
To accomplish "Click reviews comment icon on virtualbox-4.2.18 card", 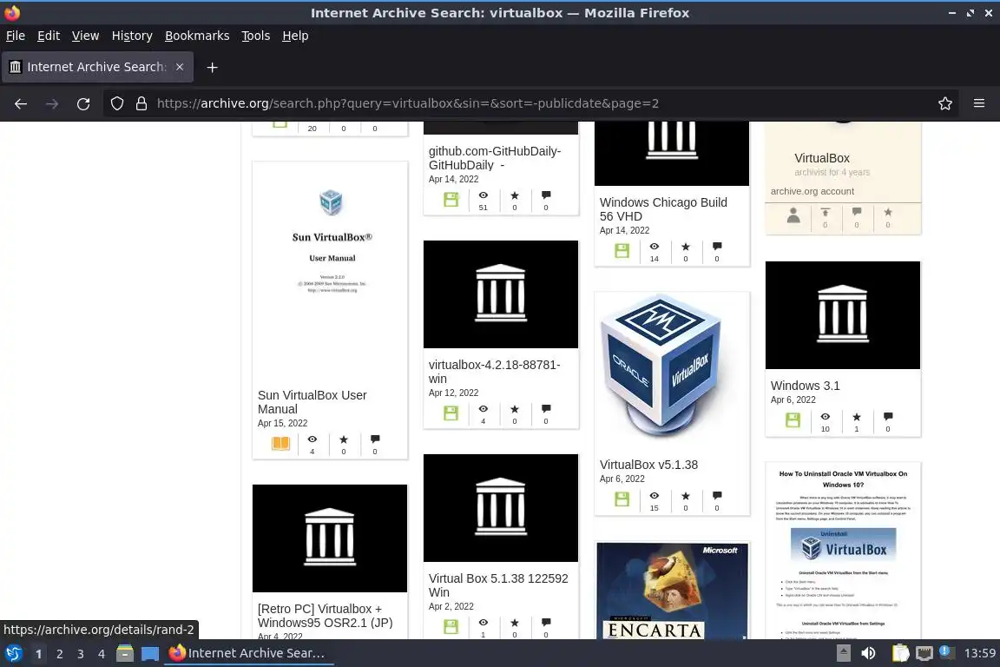I will [x=546, y=409].
